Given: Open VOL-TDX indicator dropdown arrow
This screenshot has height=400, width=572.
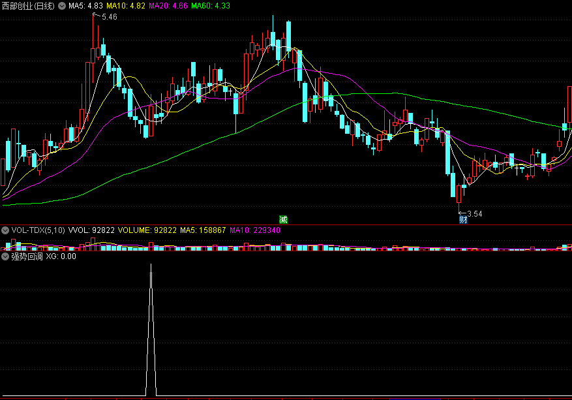Looking at the screenshot, I should click(5, 230).
